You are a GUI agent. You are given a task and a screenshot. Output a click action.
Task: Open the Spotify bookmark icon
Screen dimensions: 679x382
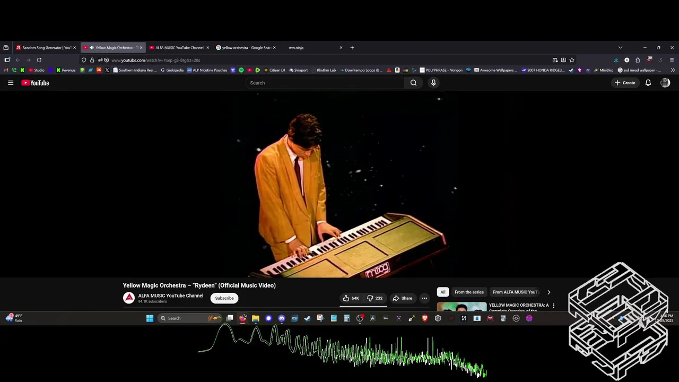(241, 70)
